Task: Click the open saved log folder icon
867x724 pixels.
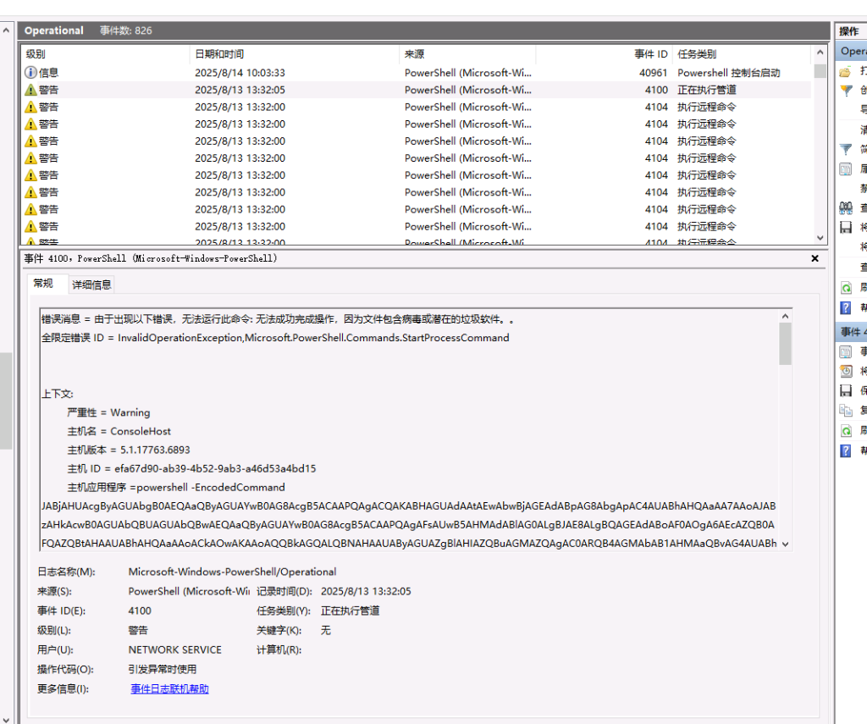Action: (x=845, y=72)
